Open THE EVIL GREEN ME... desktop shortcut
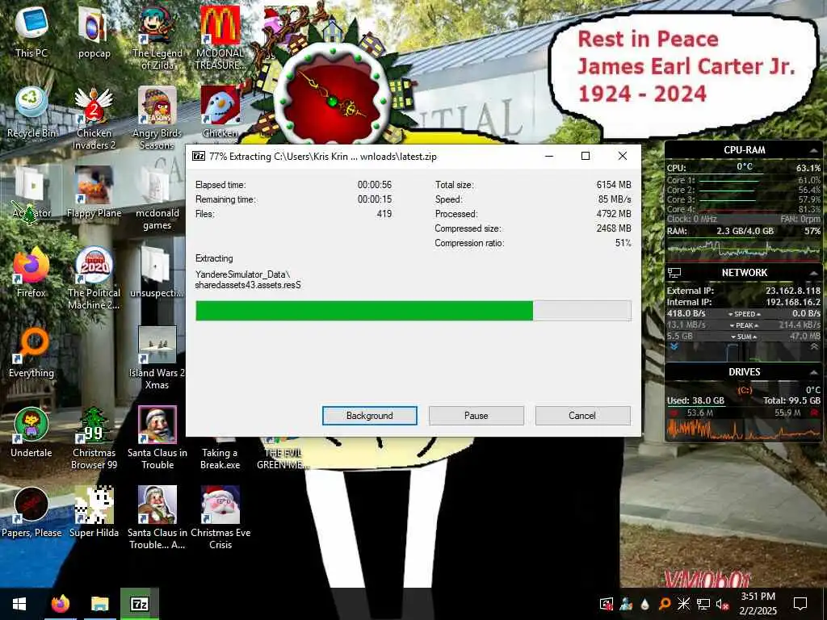827x620 pixels. pos(283,453)
